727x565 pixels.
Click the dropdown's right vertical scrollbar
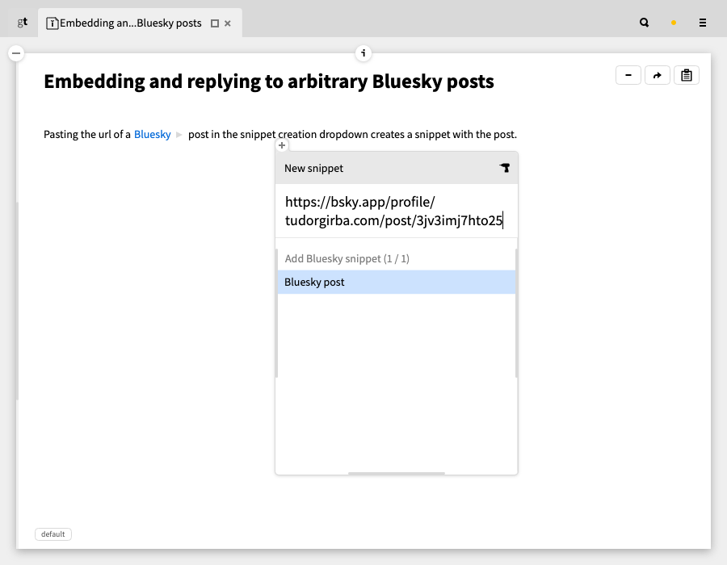pos(516,313)
